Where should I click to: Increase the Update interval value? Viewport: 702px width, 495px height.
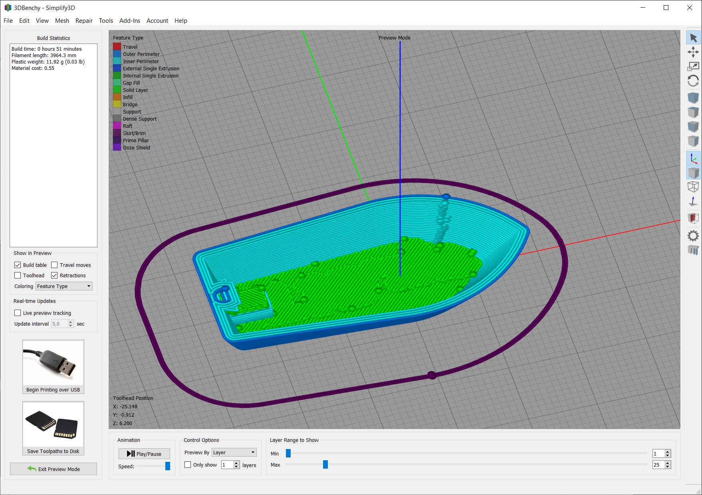[x=71, y=322]
